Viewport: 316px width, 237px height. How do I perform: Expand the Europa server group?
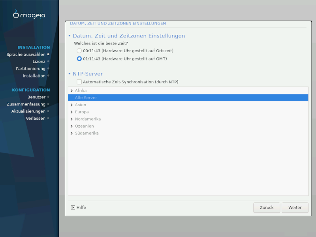71,112
